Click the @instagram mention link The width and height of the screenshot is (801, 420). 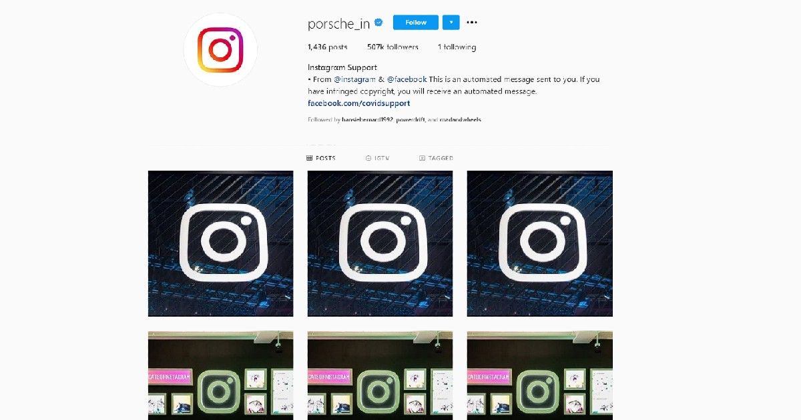tap(354, 79)
